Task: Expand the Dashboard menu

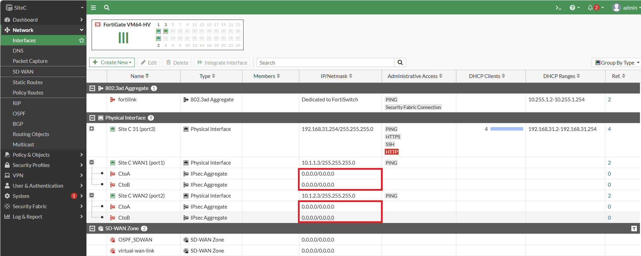Action: (x=43, y=20)
